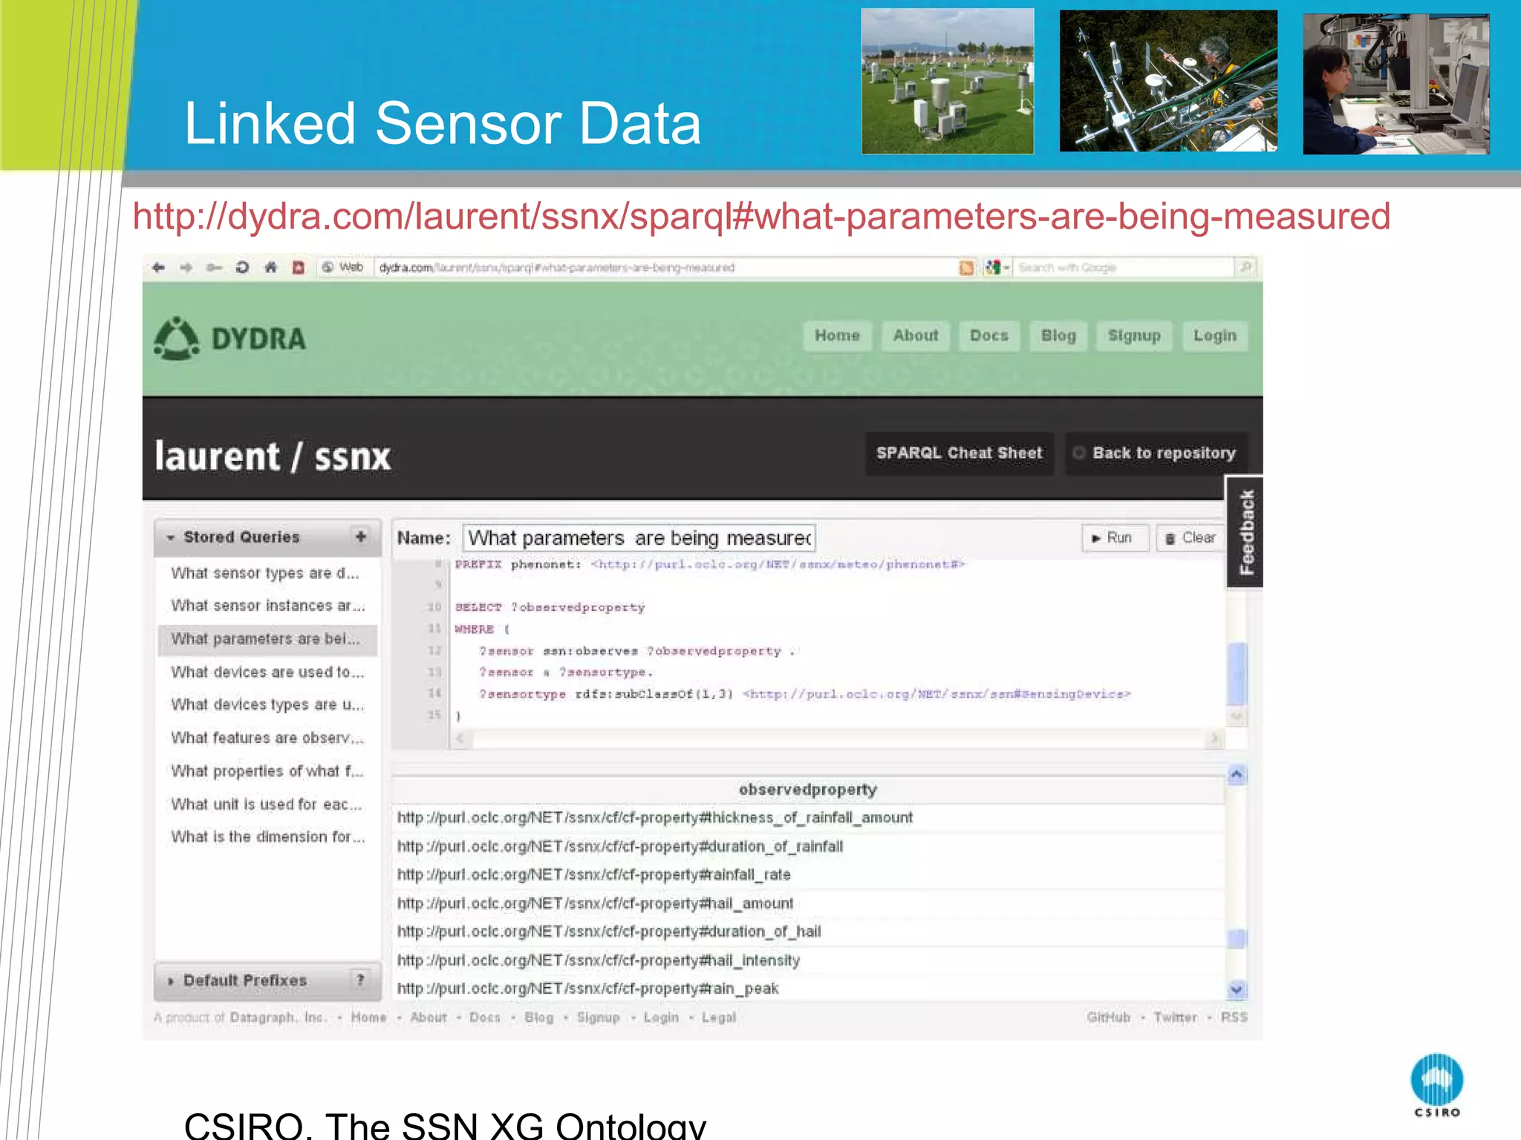Click the Default Prefixes help question icon
Viewport: 1521px width, 1140px height.
pos(361,980)
